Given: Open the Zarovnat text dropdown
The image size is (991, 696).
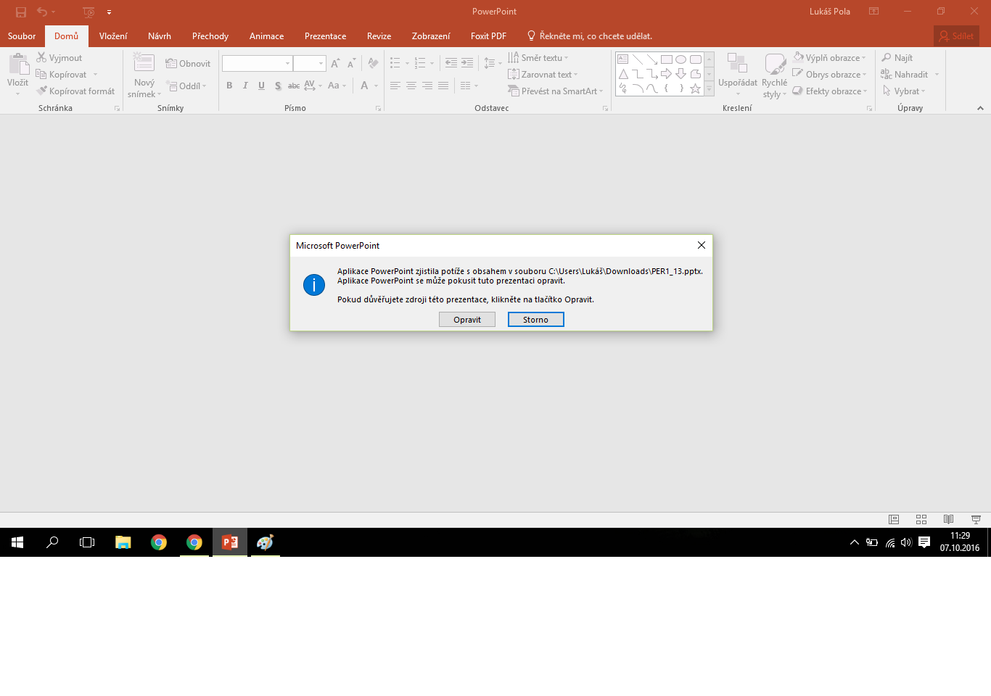Looking at the screenshot, I should [543, 75].
